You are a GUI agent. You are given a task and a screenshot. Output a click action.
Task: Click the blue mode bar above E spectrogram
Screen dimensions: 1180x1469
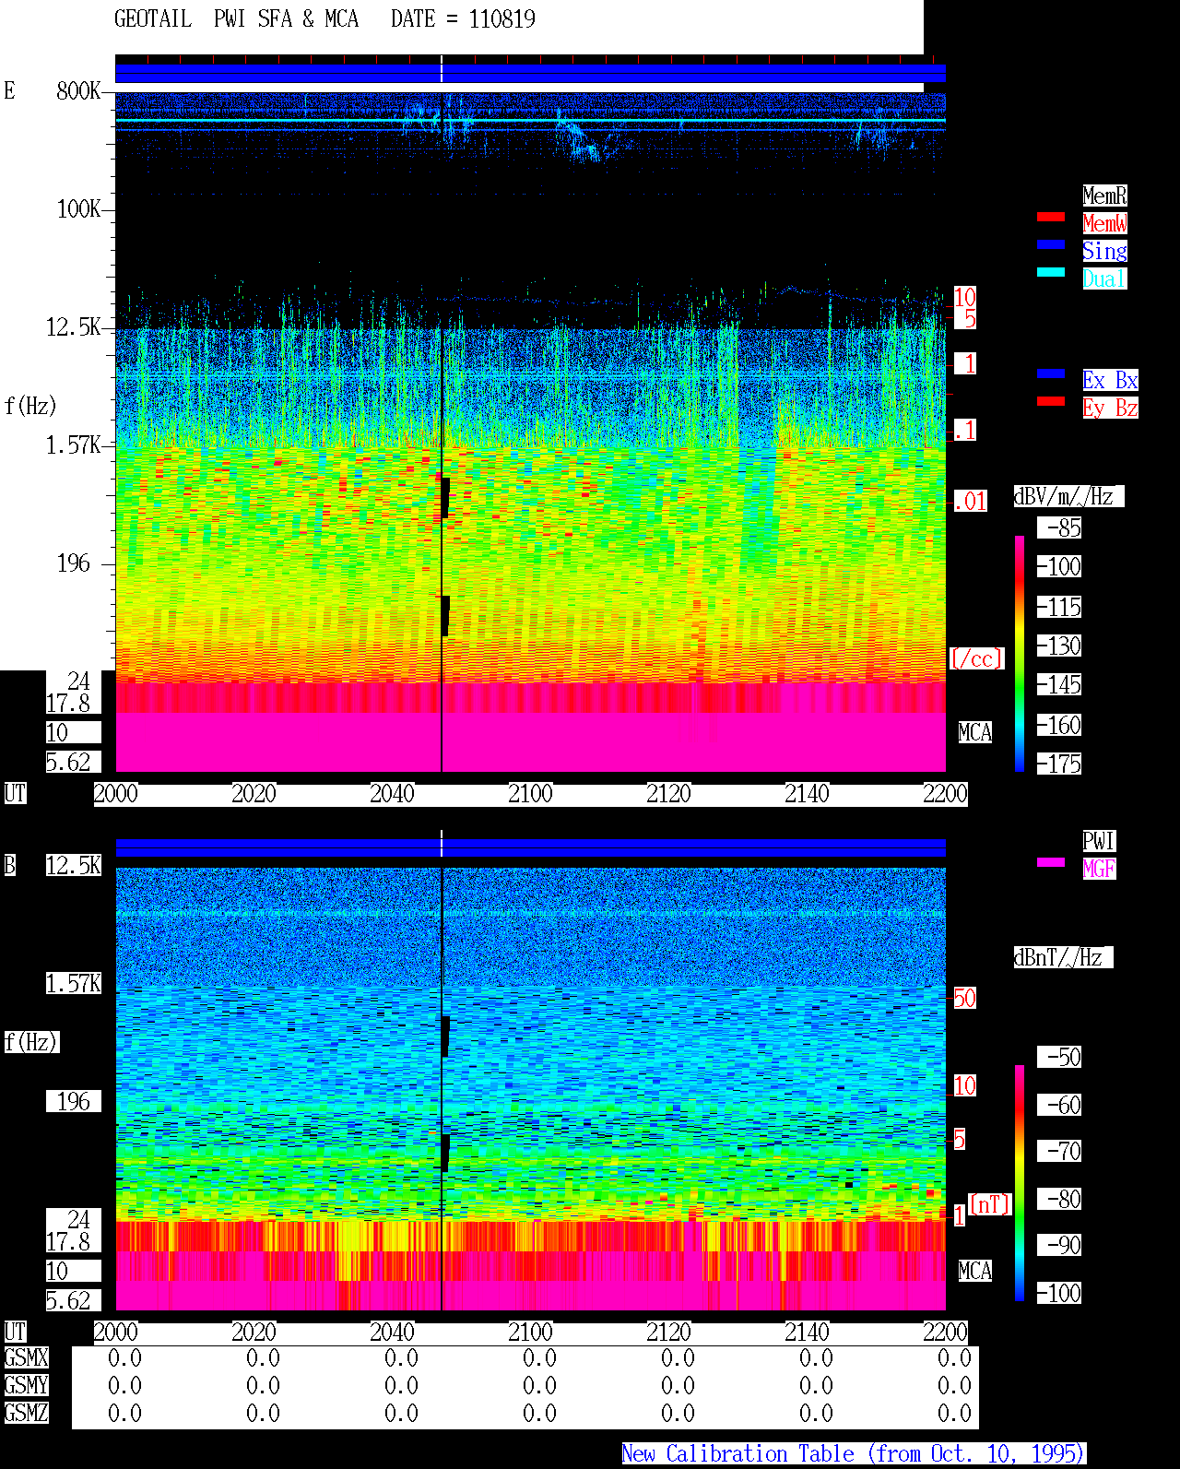(530, 74)
